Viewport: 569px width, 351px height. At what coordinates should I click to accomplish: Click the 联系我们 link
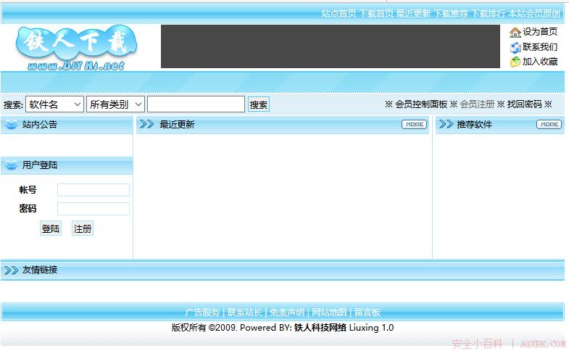(540, 47)
